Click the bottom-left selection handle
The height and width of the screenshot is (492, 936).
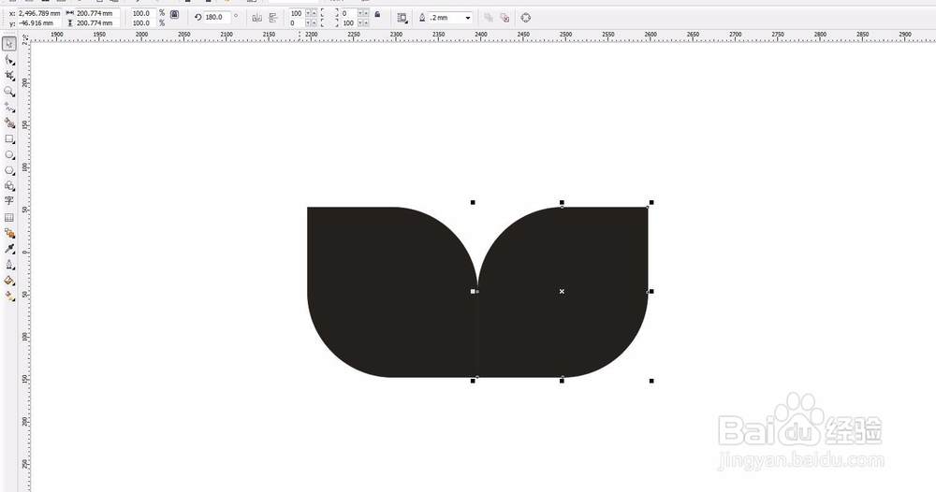click(x=473, y=381)
